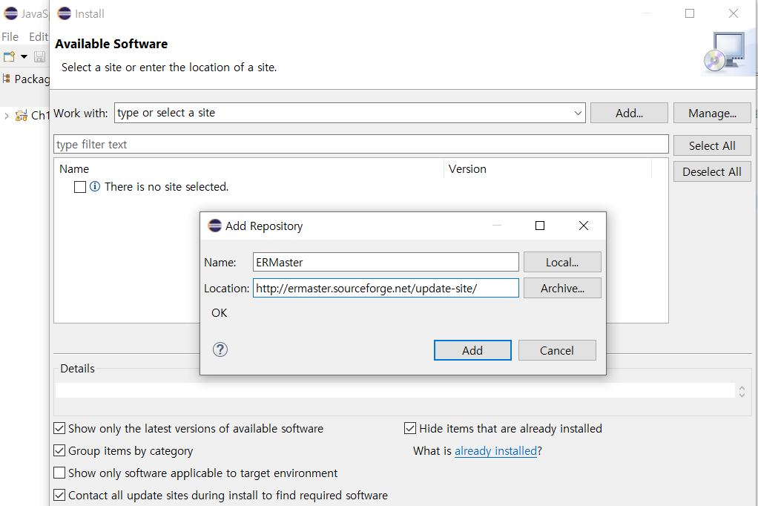The height and width of the screenshot is (506, 758).
Task: Close the Add Repository dialog
Action: (x=584, y=226)
